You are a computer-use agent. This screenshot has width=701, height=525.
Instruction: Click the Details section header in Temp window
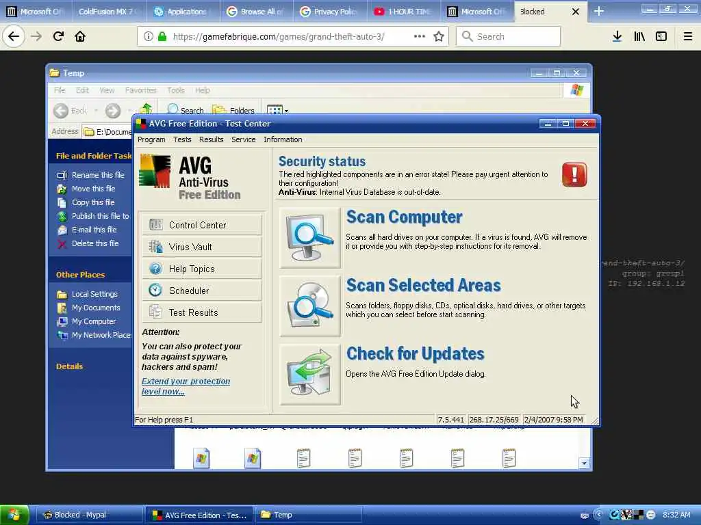click(69, 366)
